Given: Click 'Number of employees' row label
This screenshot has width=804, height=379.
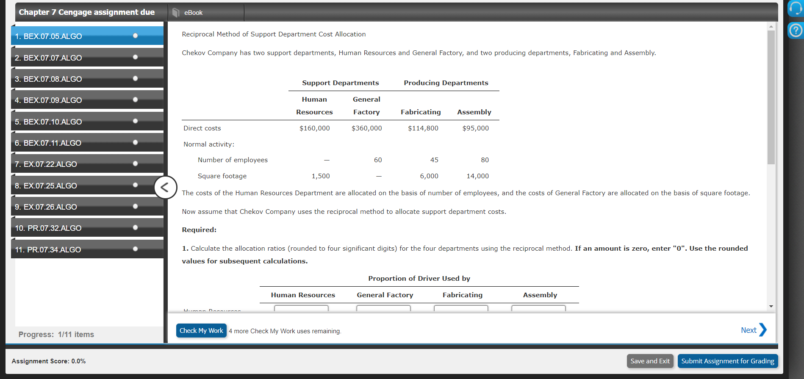Looking at the screenshot, I should tap(233, 160).
